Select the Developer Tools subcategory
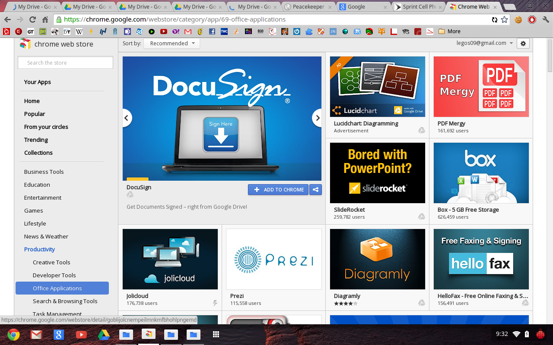This screenshot has width=553, height=345. [x=54, y=275]
